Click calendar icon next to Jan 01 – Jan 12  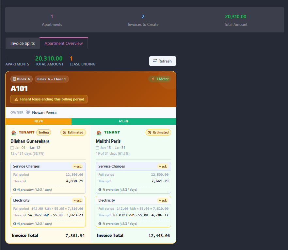point(12,148)
